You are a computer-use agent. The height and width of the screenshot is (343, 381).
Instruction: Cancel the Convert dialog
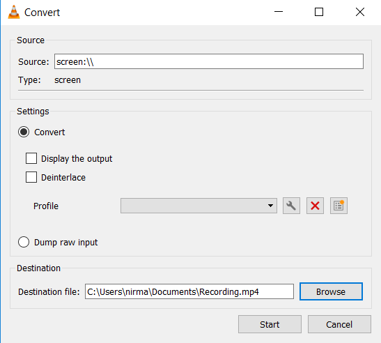(339, 324)
